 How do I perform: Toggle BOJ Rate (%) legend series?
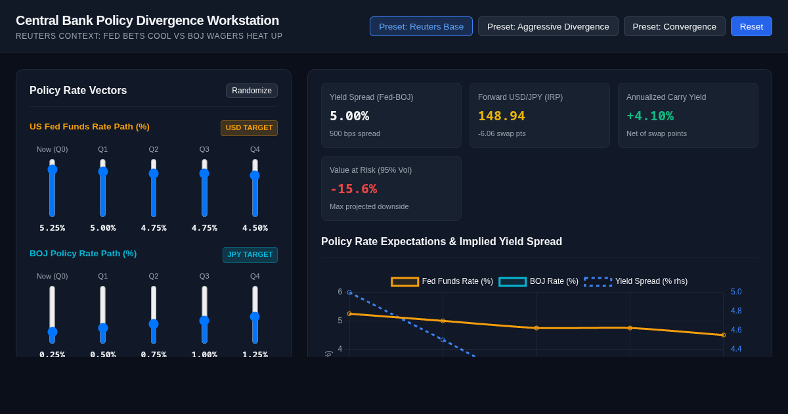click(538, 281)
